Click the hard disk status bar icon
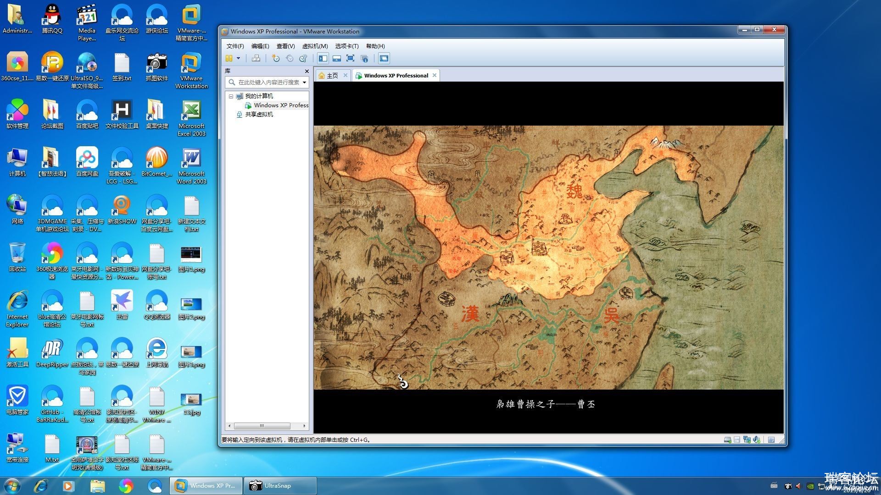 pos(727,440)
